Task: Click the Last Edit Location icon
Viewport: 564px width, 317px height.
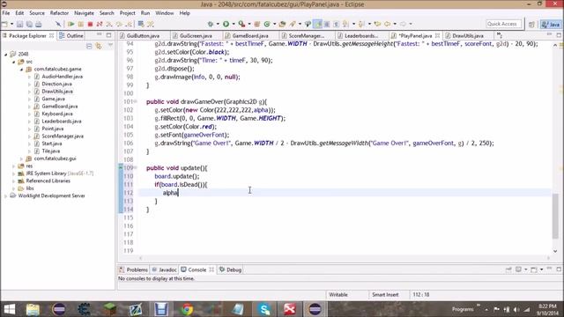Action: click(x=377, y=24)
